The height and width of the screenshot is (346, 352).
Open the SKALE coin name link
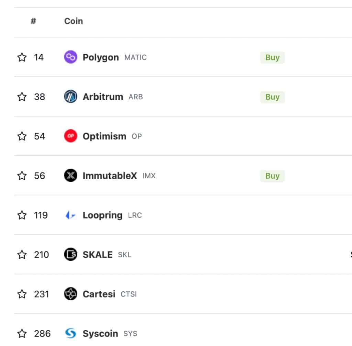click(x=98, y=255)
